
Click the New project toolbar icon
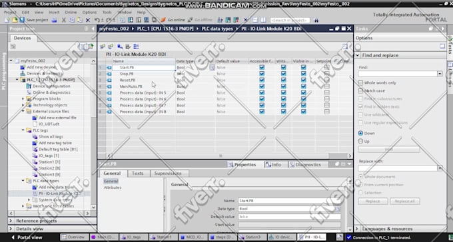7,20
